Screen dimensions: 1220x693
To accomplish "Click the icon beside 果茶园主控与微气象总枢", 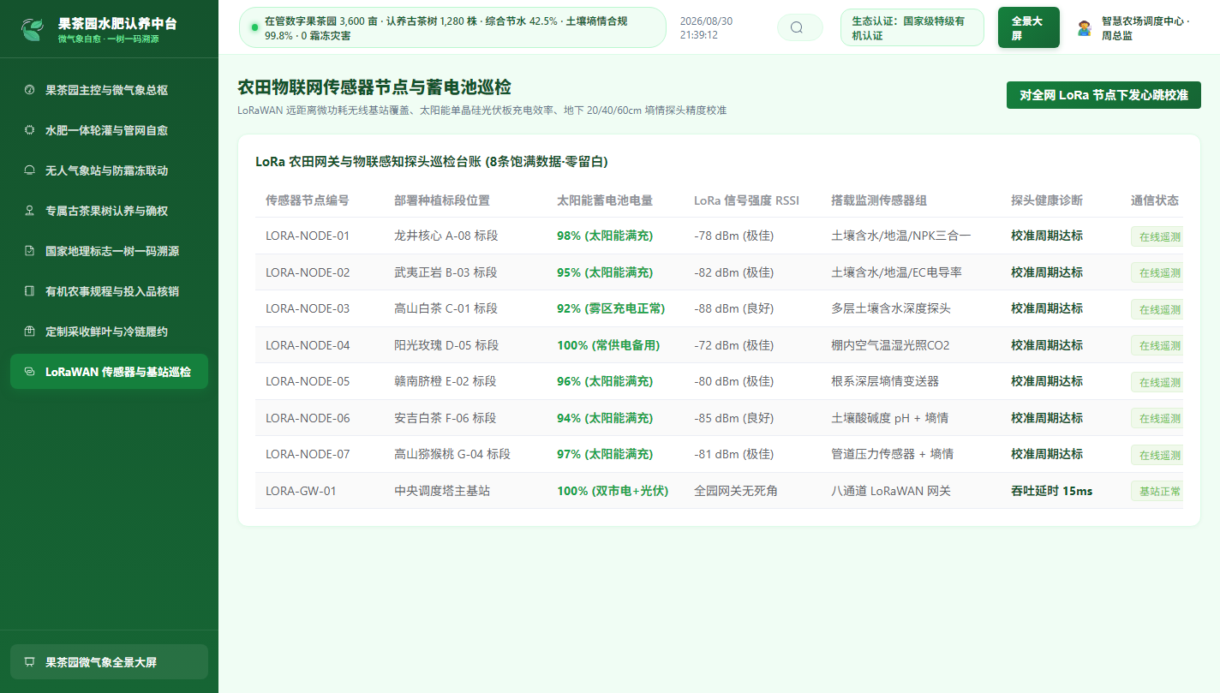I will (29, 90).
